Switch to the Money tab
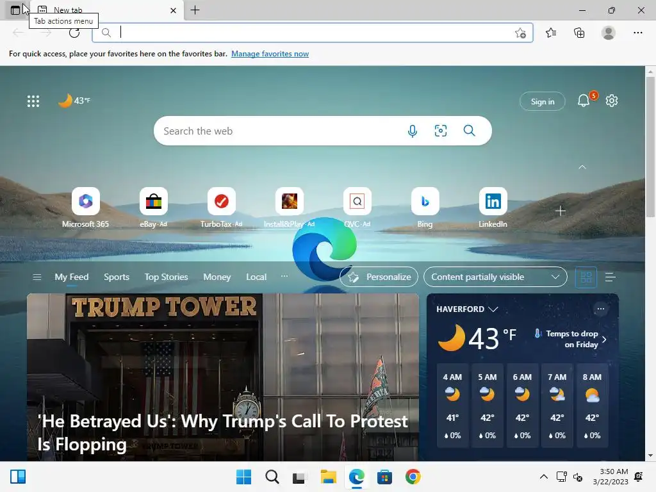656x492 pixels. (x=217, y=277)
